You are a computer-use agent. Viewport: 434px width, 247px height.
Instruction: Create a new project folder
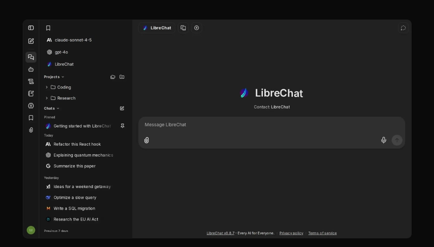[x=122, y=77]
